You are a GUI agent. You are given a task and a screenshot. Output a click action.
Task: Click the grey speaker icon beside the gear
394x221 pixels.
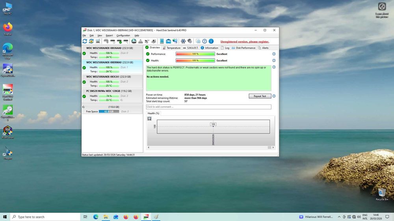point(190,41)
